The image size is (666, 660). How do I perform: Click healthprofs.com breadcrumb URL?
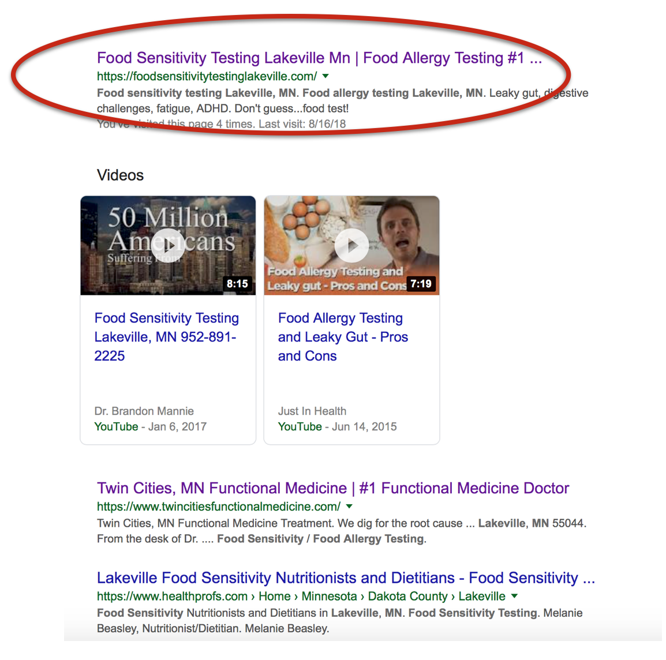(301, 597)
